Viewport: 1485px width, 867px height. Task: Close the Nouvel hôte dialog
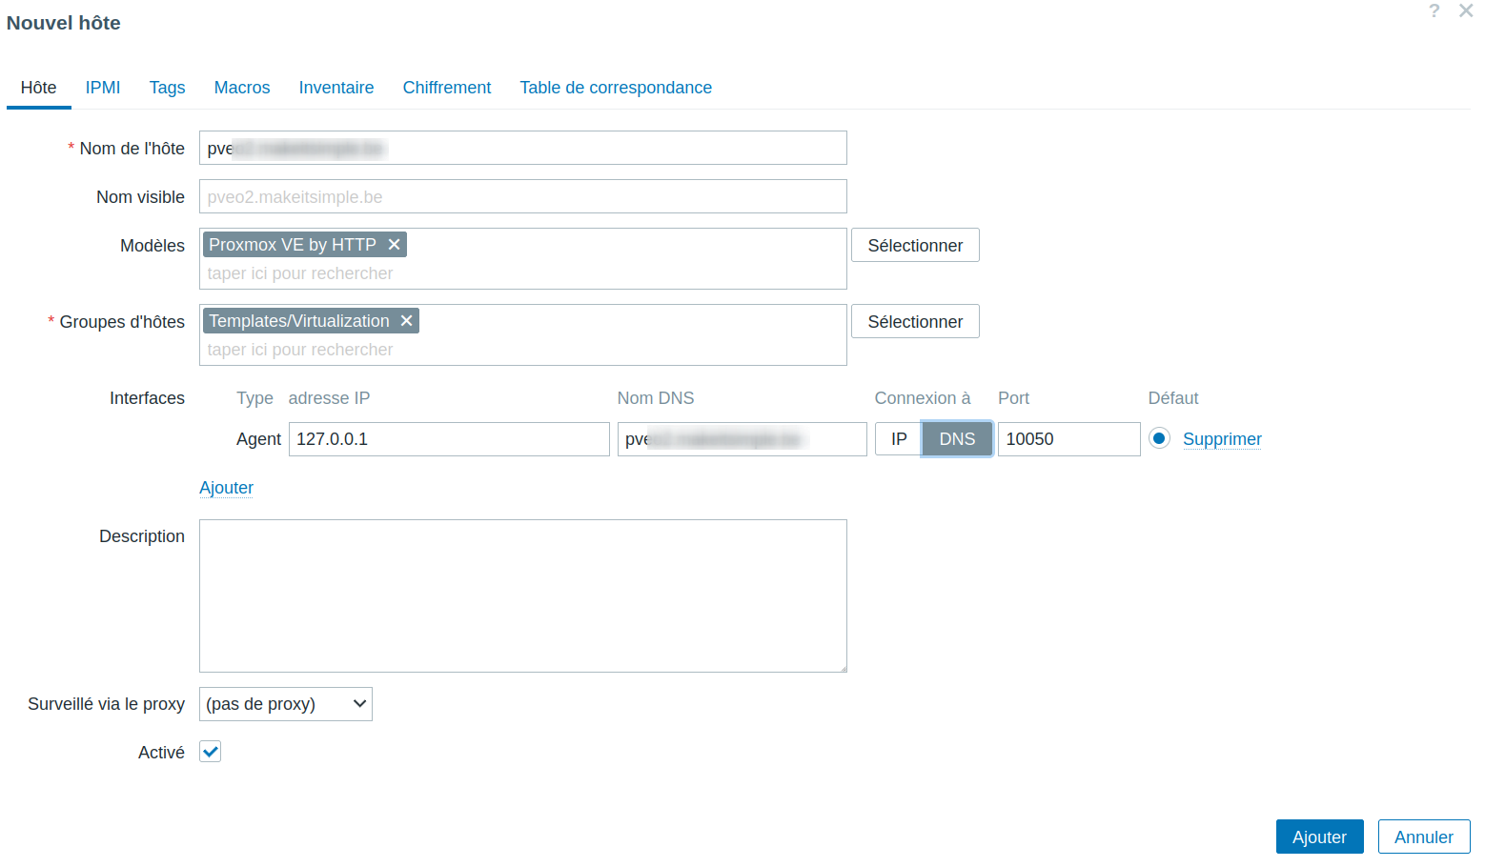click(1466, 11)
